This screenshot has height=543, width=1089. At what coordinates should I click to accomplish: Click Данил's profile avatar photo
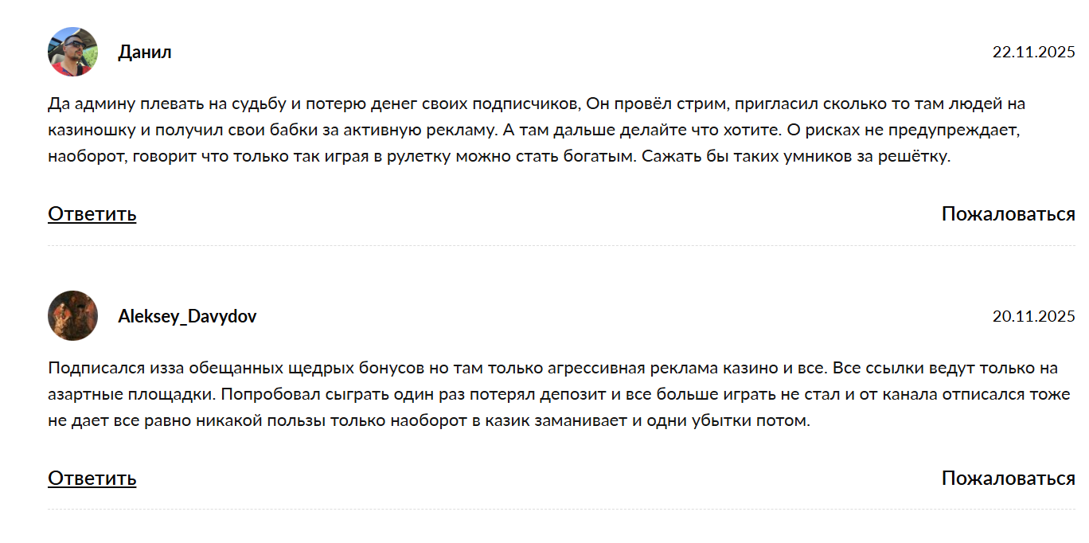(x=72, y=52)
